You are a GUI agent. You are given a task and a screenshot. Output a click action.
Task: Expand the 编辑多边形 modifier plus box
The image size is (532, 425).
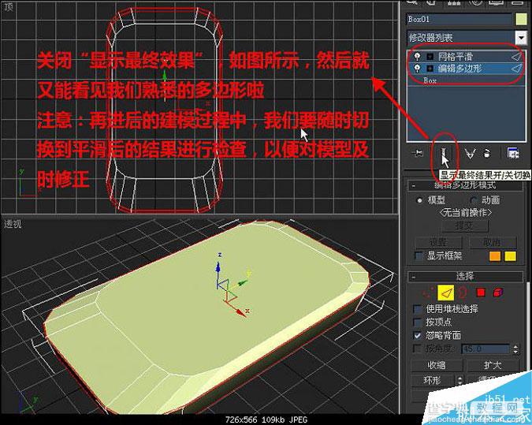(x=430, y=69)
